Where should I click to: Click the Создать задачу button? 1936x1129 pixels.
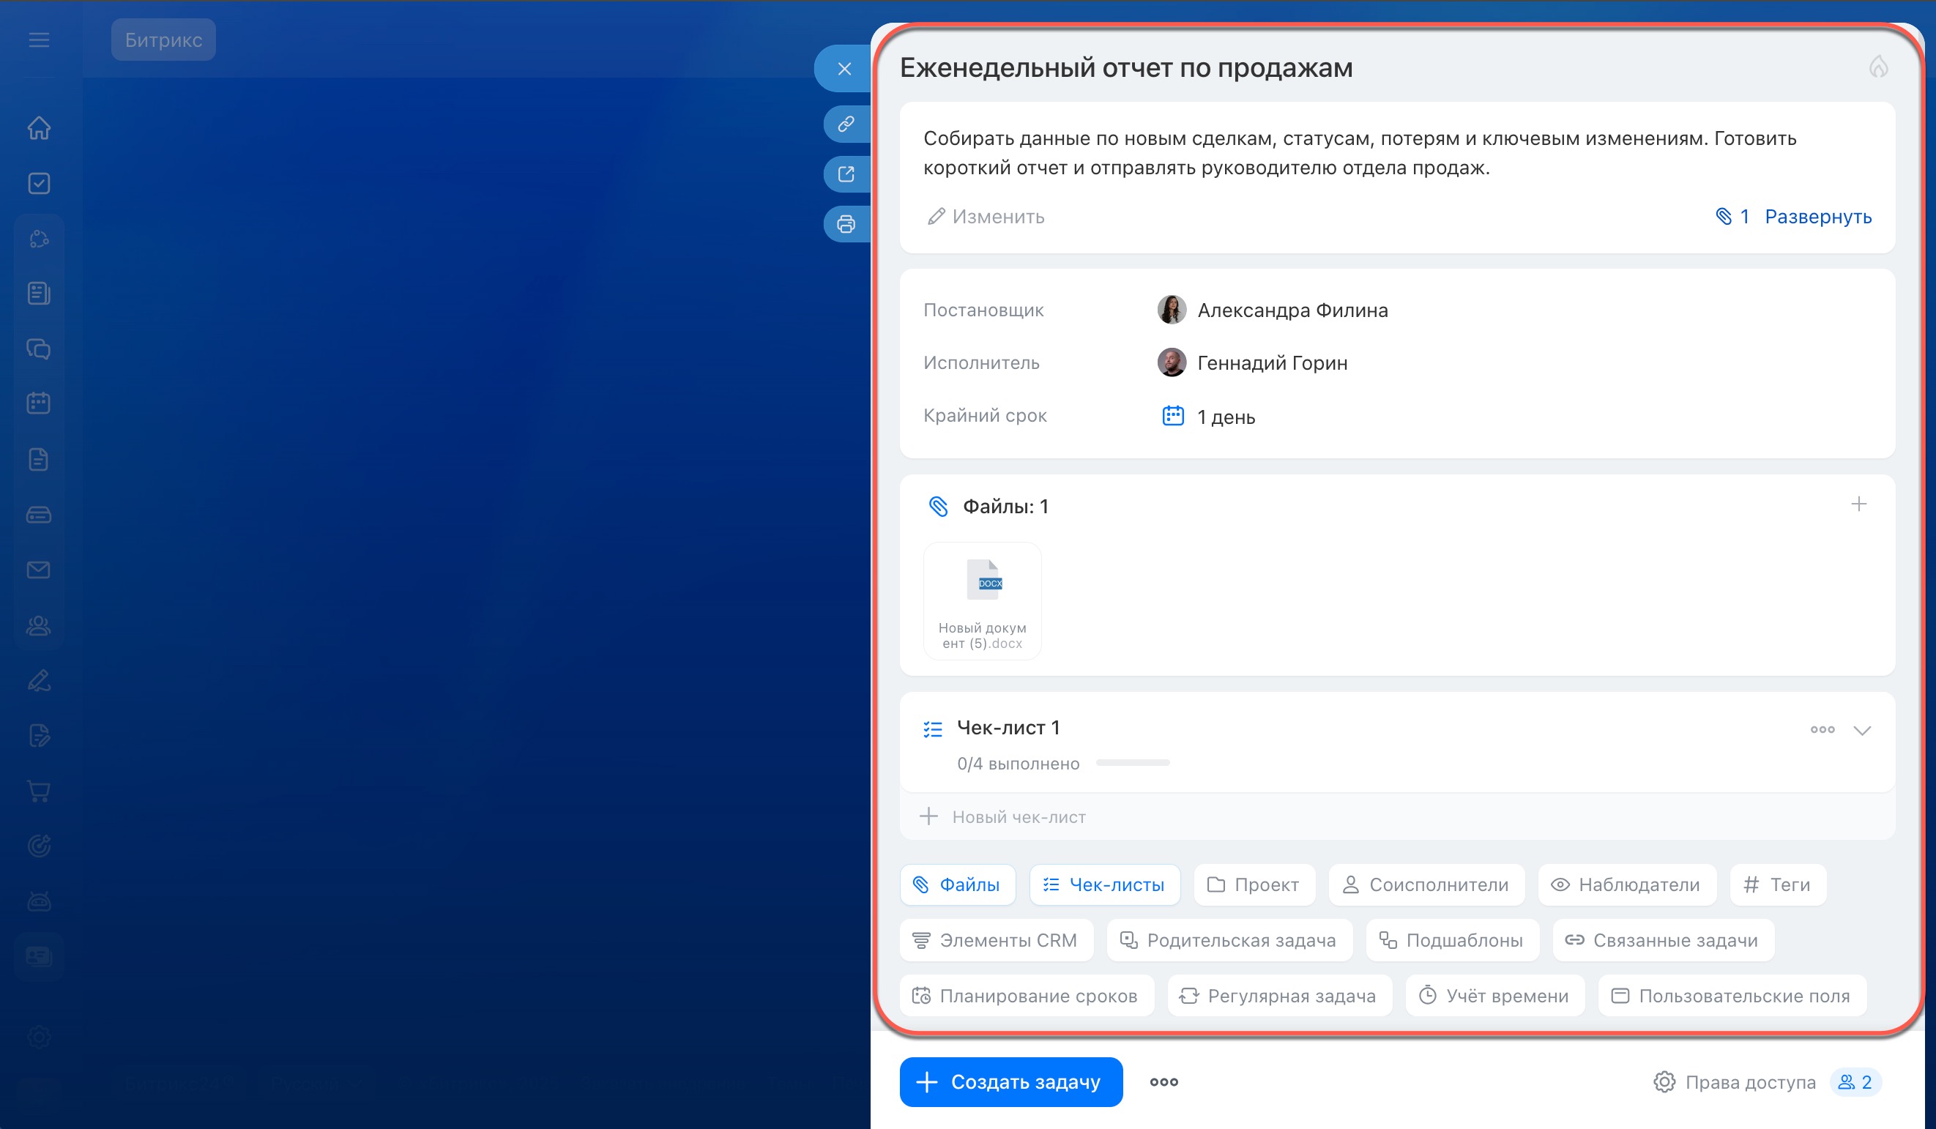point(1010,1082)
